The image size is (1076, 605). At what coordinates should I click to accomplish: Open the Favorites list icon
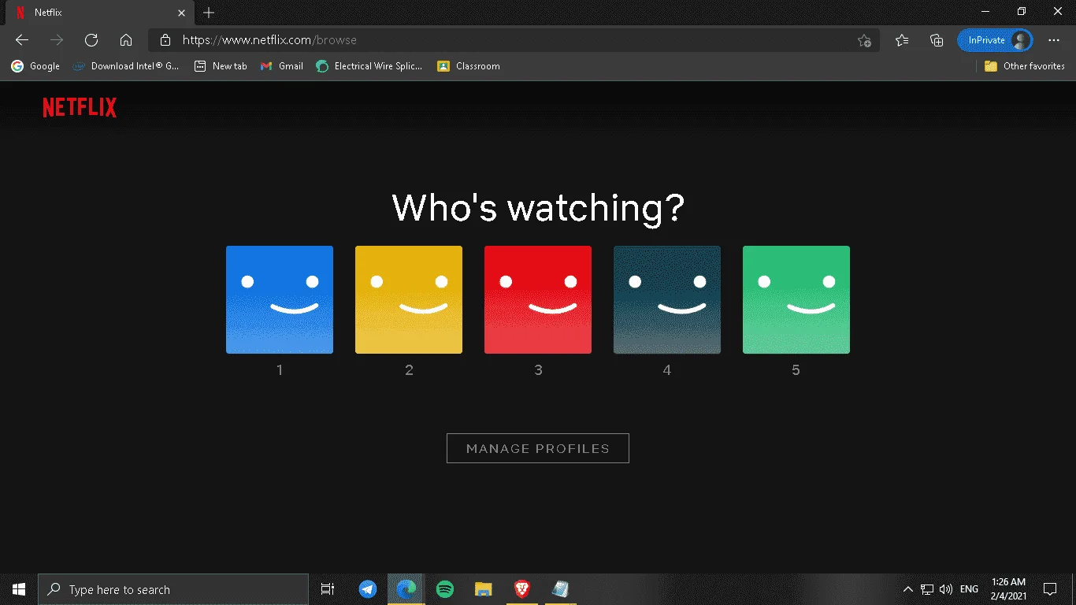coord(902,40)
